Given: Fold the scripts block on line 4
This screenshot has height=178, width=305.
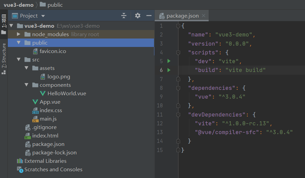Looking at the screenshot, I should [x=178, y=52].
